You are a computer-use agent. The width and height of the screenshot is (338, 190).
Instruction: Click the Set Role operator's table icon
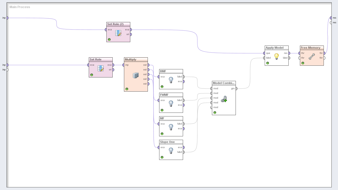(x=101, y=68)
